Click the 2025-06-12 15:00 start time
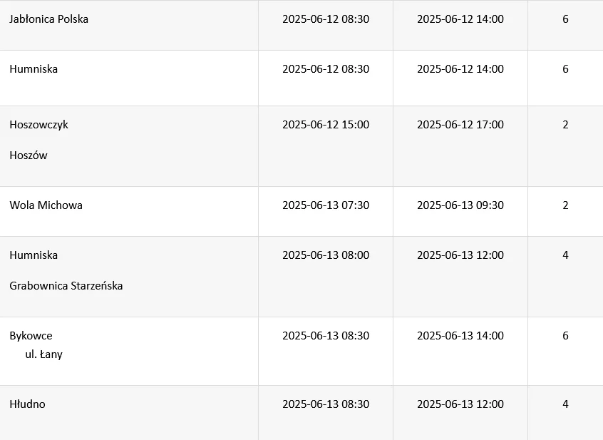 click(326, 125)
